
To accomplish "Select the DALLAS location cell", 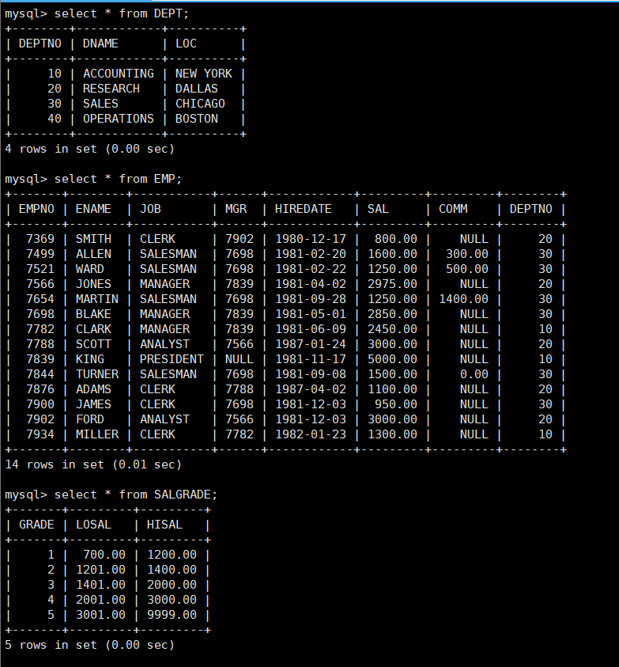I will click(196, 89).
